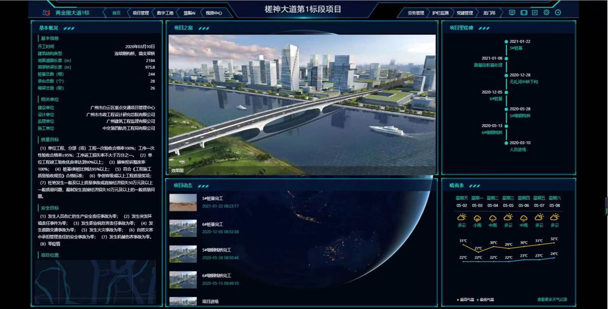The image size is (608, 309).
Task: Open the 项目管理 tab
Action: coord(141,13)
